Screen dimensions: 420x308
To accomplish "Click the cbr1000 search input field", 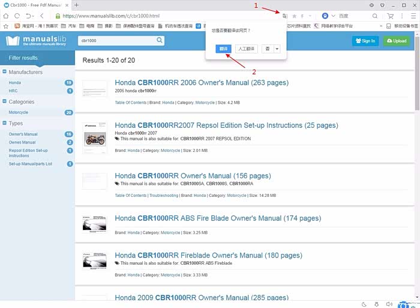I will tap(116, 40).
